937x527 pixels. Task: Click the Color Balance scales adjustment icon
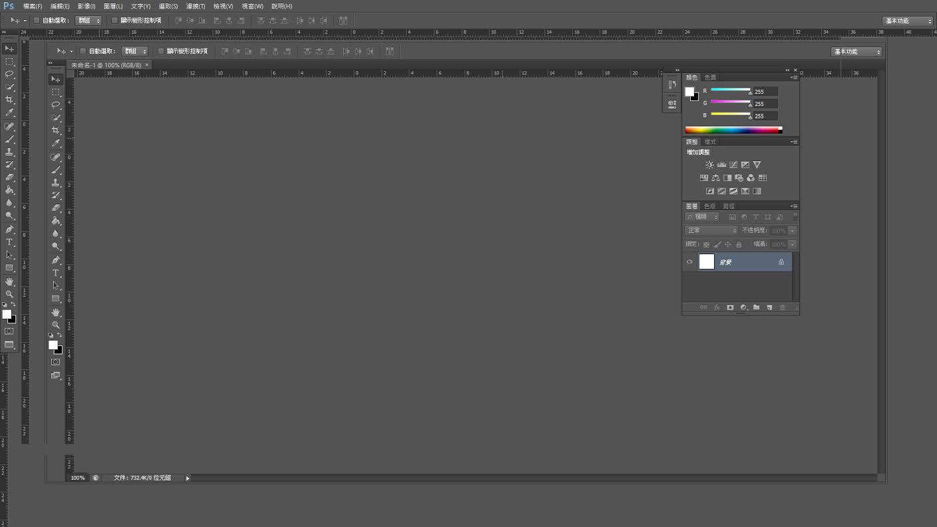tap(715, 178)
